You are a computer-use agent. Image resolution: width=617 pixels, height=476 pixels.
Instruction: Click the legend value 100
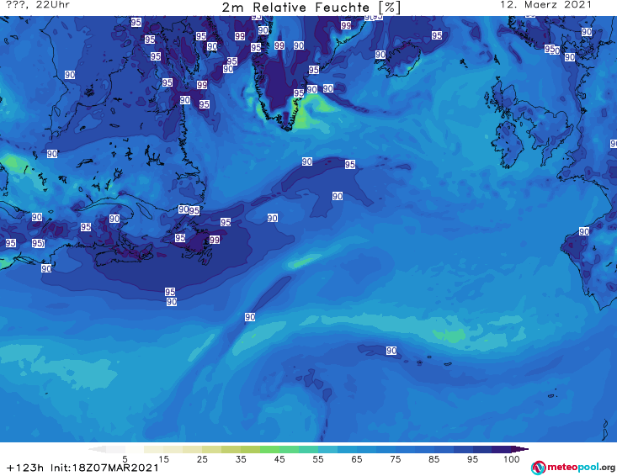point(512,458)
